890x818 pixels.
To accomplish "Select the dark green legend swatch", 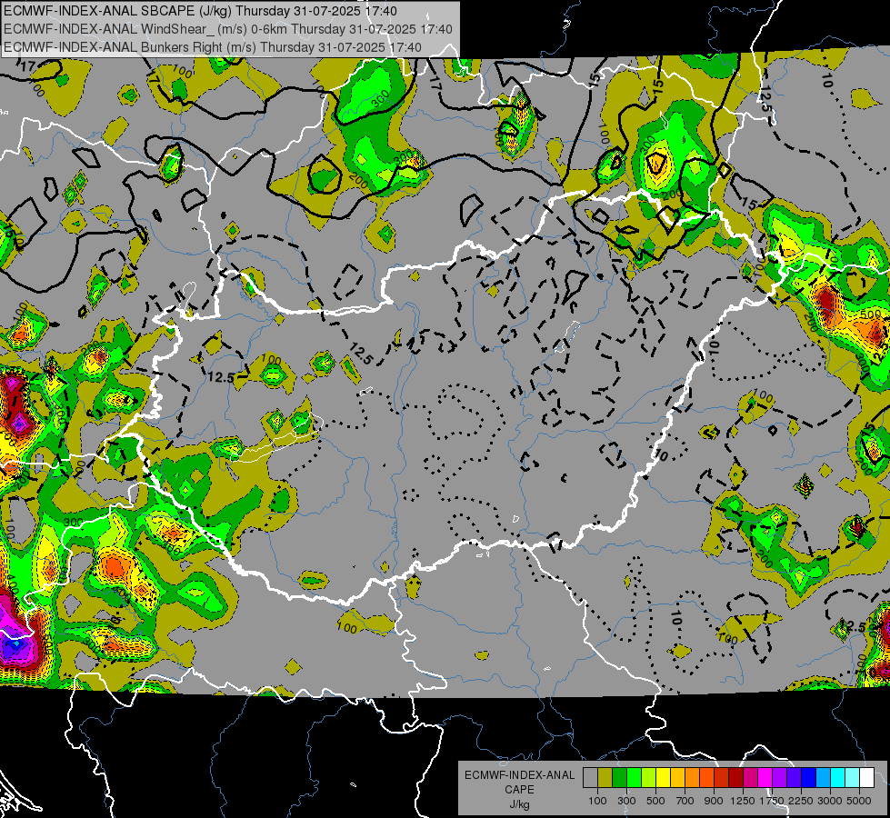I will (619, 778).
